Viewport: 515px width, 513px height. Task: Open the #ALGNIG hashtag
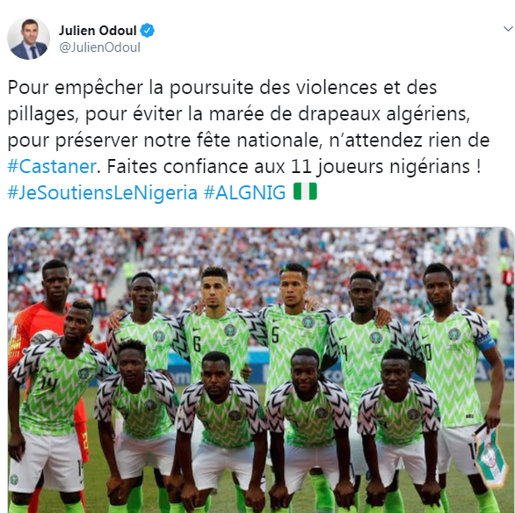click(244, 192)
